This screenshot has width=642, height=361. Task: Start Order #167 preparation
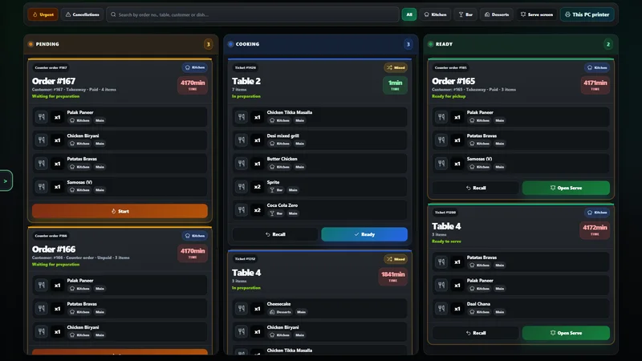coord(120,211)
